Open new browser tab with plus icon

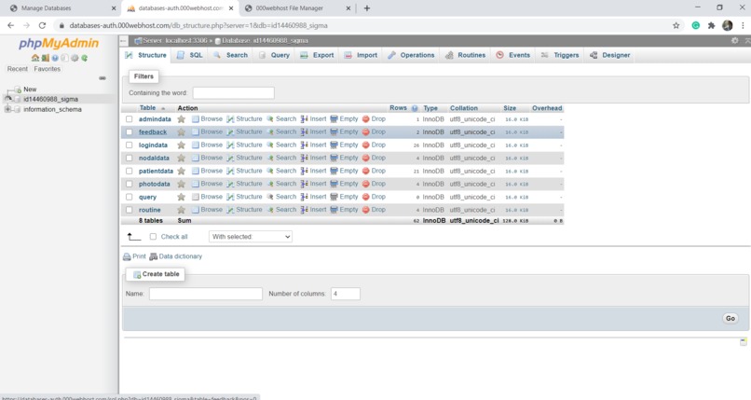(367, 8)
